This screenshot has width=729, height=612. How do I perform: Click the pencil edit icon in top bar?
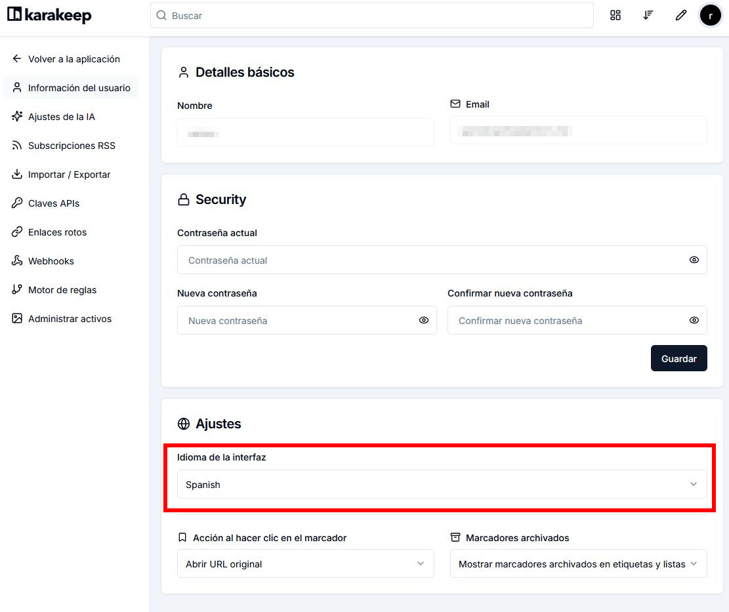tap(680, 15)
